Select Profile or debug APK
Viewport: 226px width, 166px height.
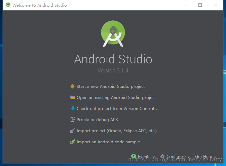pos(97,120)
